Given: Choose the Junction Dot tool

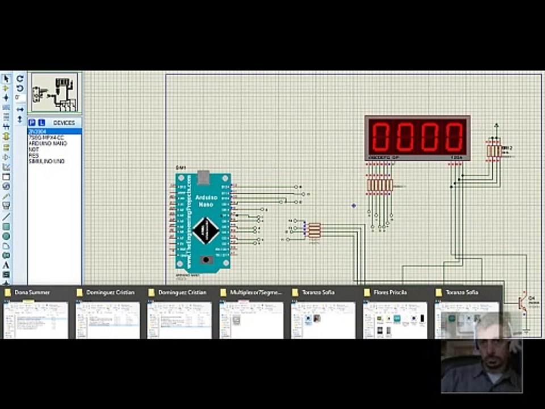Looking at the screenshot, I should [x=6, y=98].
